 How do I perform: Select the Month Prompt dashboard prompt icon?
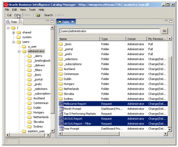(61, 109)
